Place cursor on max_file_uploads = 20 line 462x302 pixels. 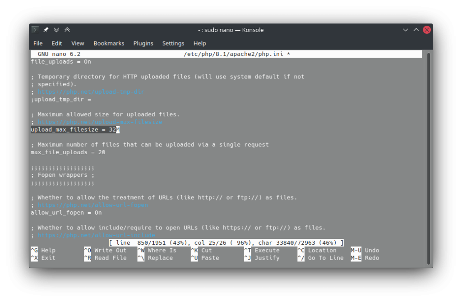(x=68, y=152)
